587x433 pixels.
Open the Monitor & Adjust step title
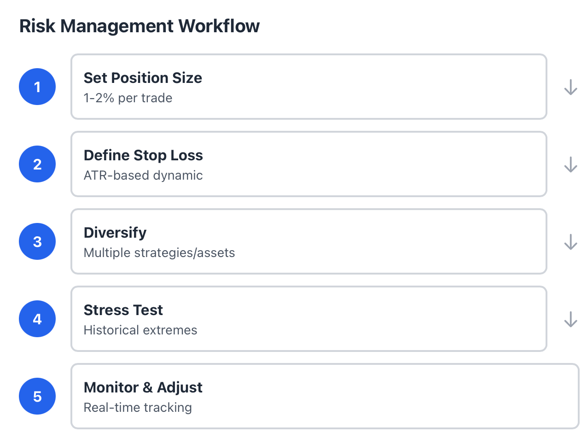[x=143, y=387]
